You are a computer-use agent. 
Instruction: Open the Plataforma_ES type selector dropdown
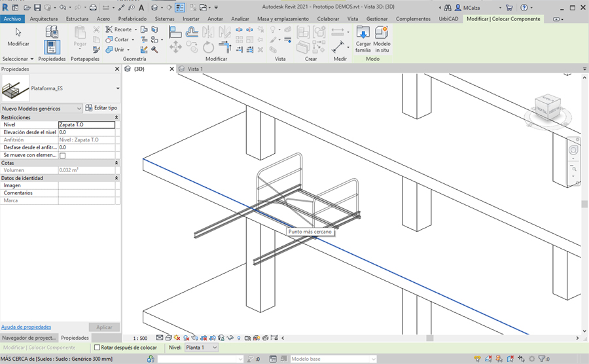(118, 88)
